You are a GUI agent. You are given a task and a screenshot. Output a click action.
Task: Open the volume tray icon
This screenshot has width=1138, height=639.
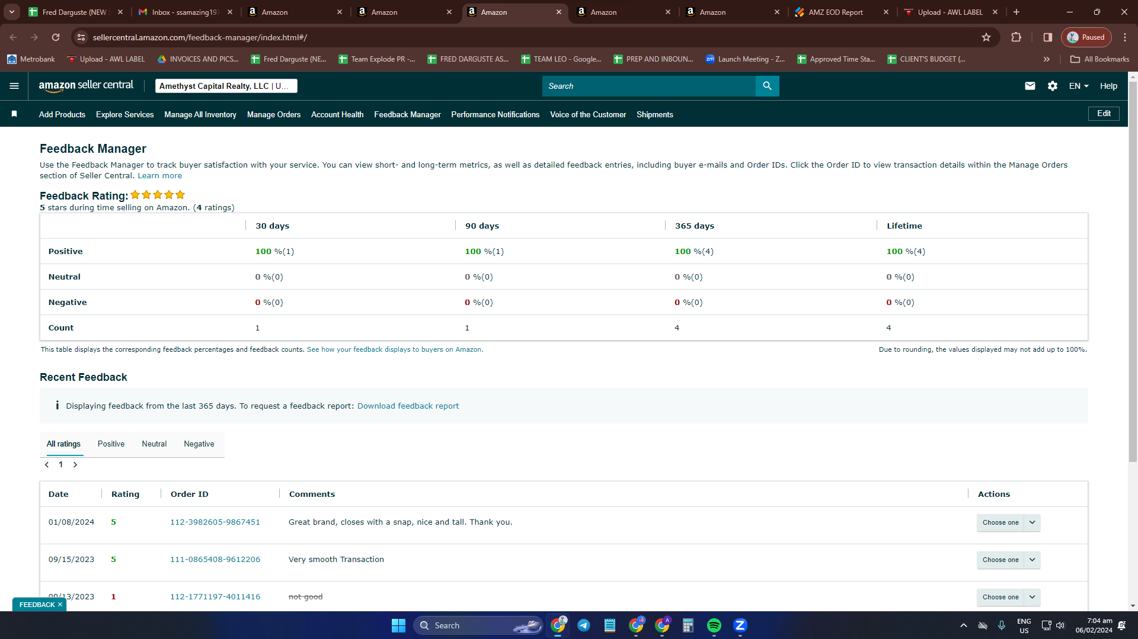[x=1060, y=625]
